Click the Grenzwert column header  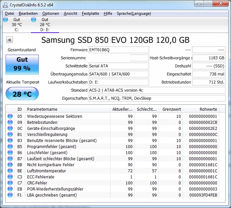[171, 109]
